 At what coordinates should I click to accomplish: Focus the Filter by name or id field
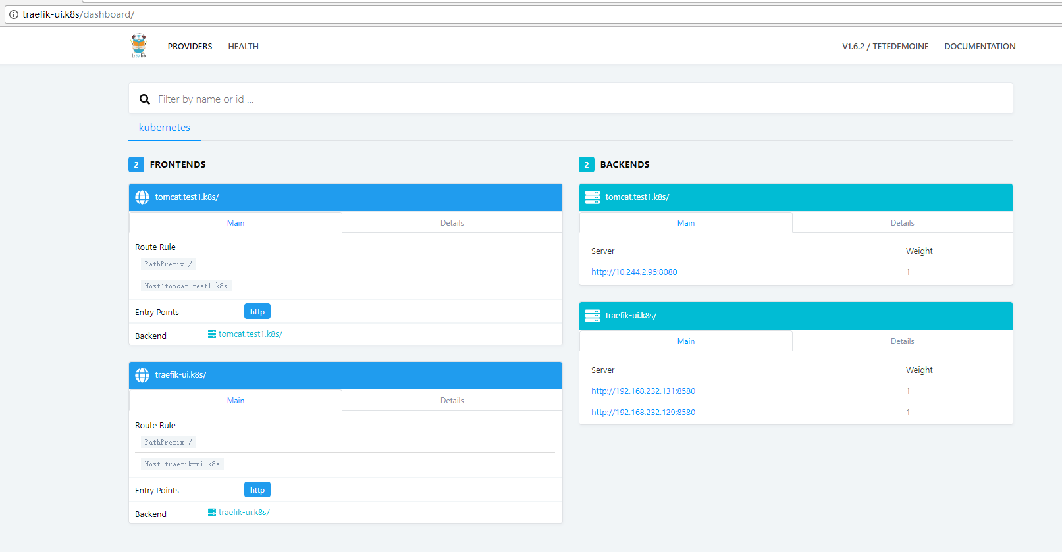[570, 99]
